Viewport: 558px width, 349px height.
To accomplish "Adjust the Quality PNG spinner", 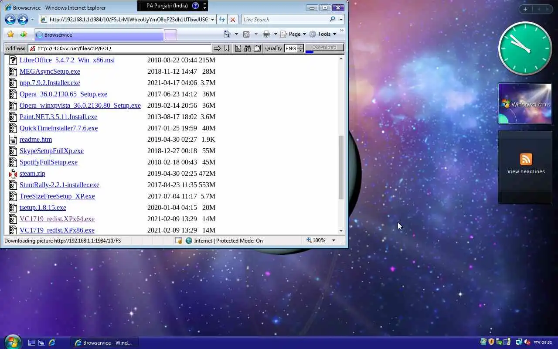I will click(300, 48).
